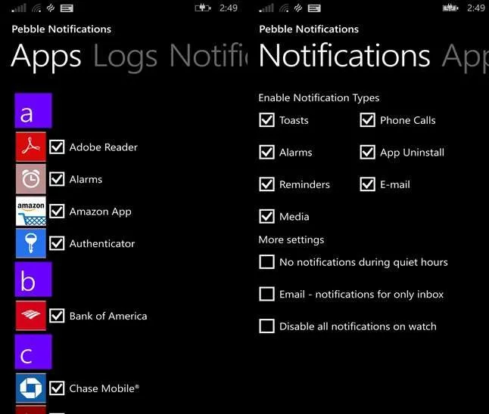Check Disable all notifications on watch

point(266,326)
